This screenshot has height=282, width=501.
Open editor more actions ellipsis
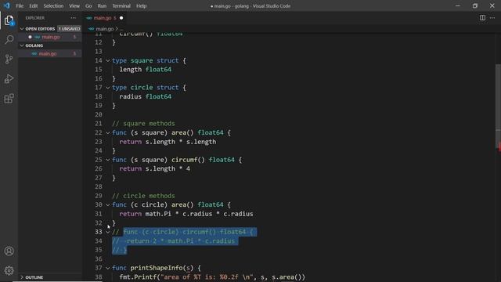point(492,17)
